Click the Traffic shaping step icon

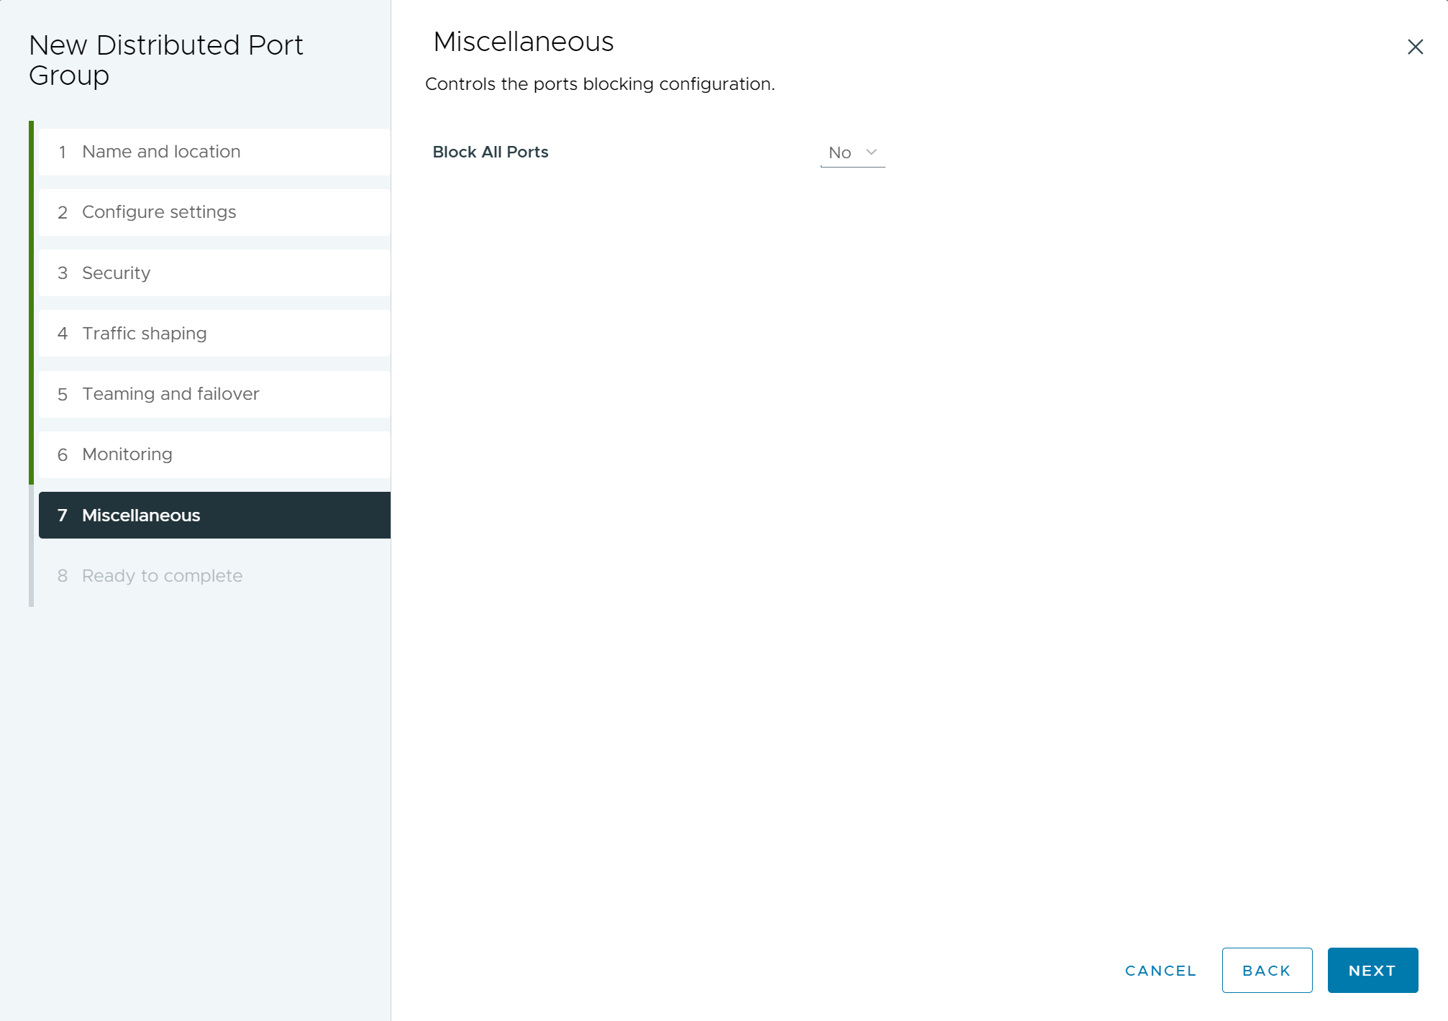(x=63, y=333)
